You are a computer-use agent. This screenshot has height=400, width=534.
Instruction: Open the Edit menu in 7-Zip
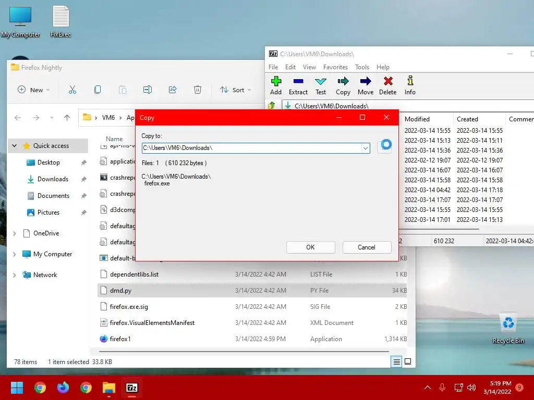tap(290, 67)
